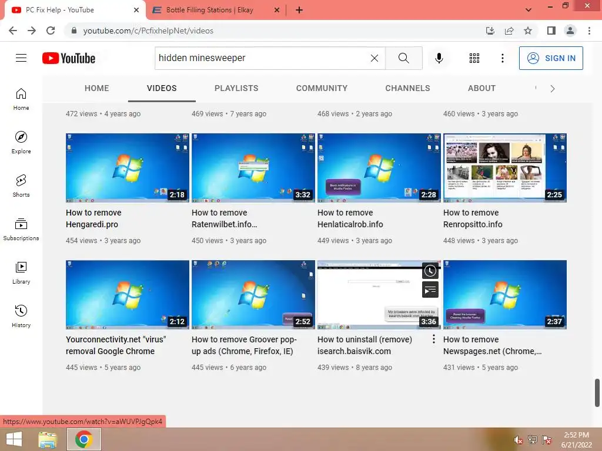
Task: Switch to the PLAYLISTS tab
Action: 236,88
